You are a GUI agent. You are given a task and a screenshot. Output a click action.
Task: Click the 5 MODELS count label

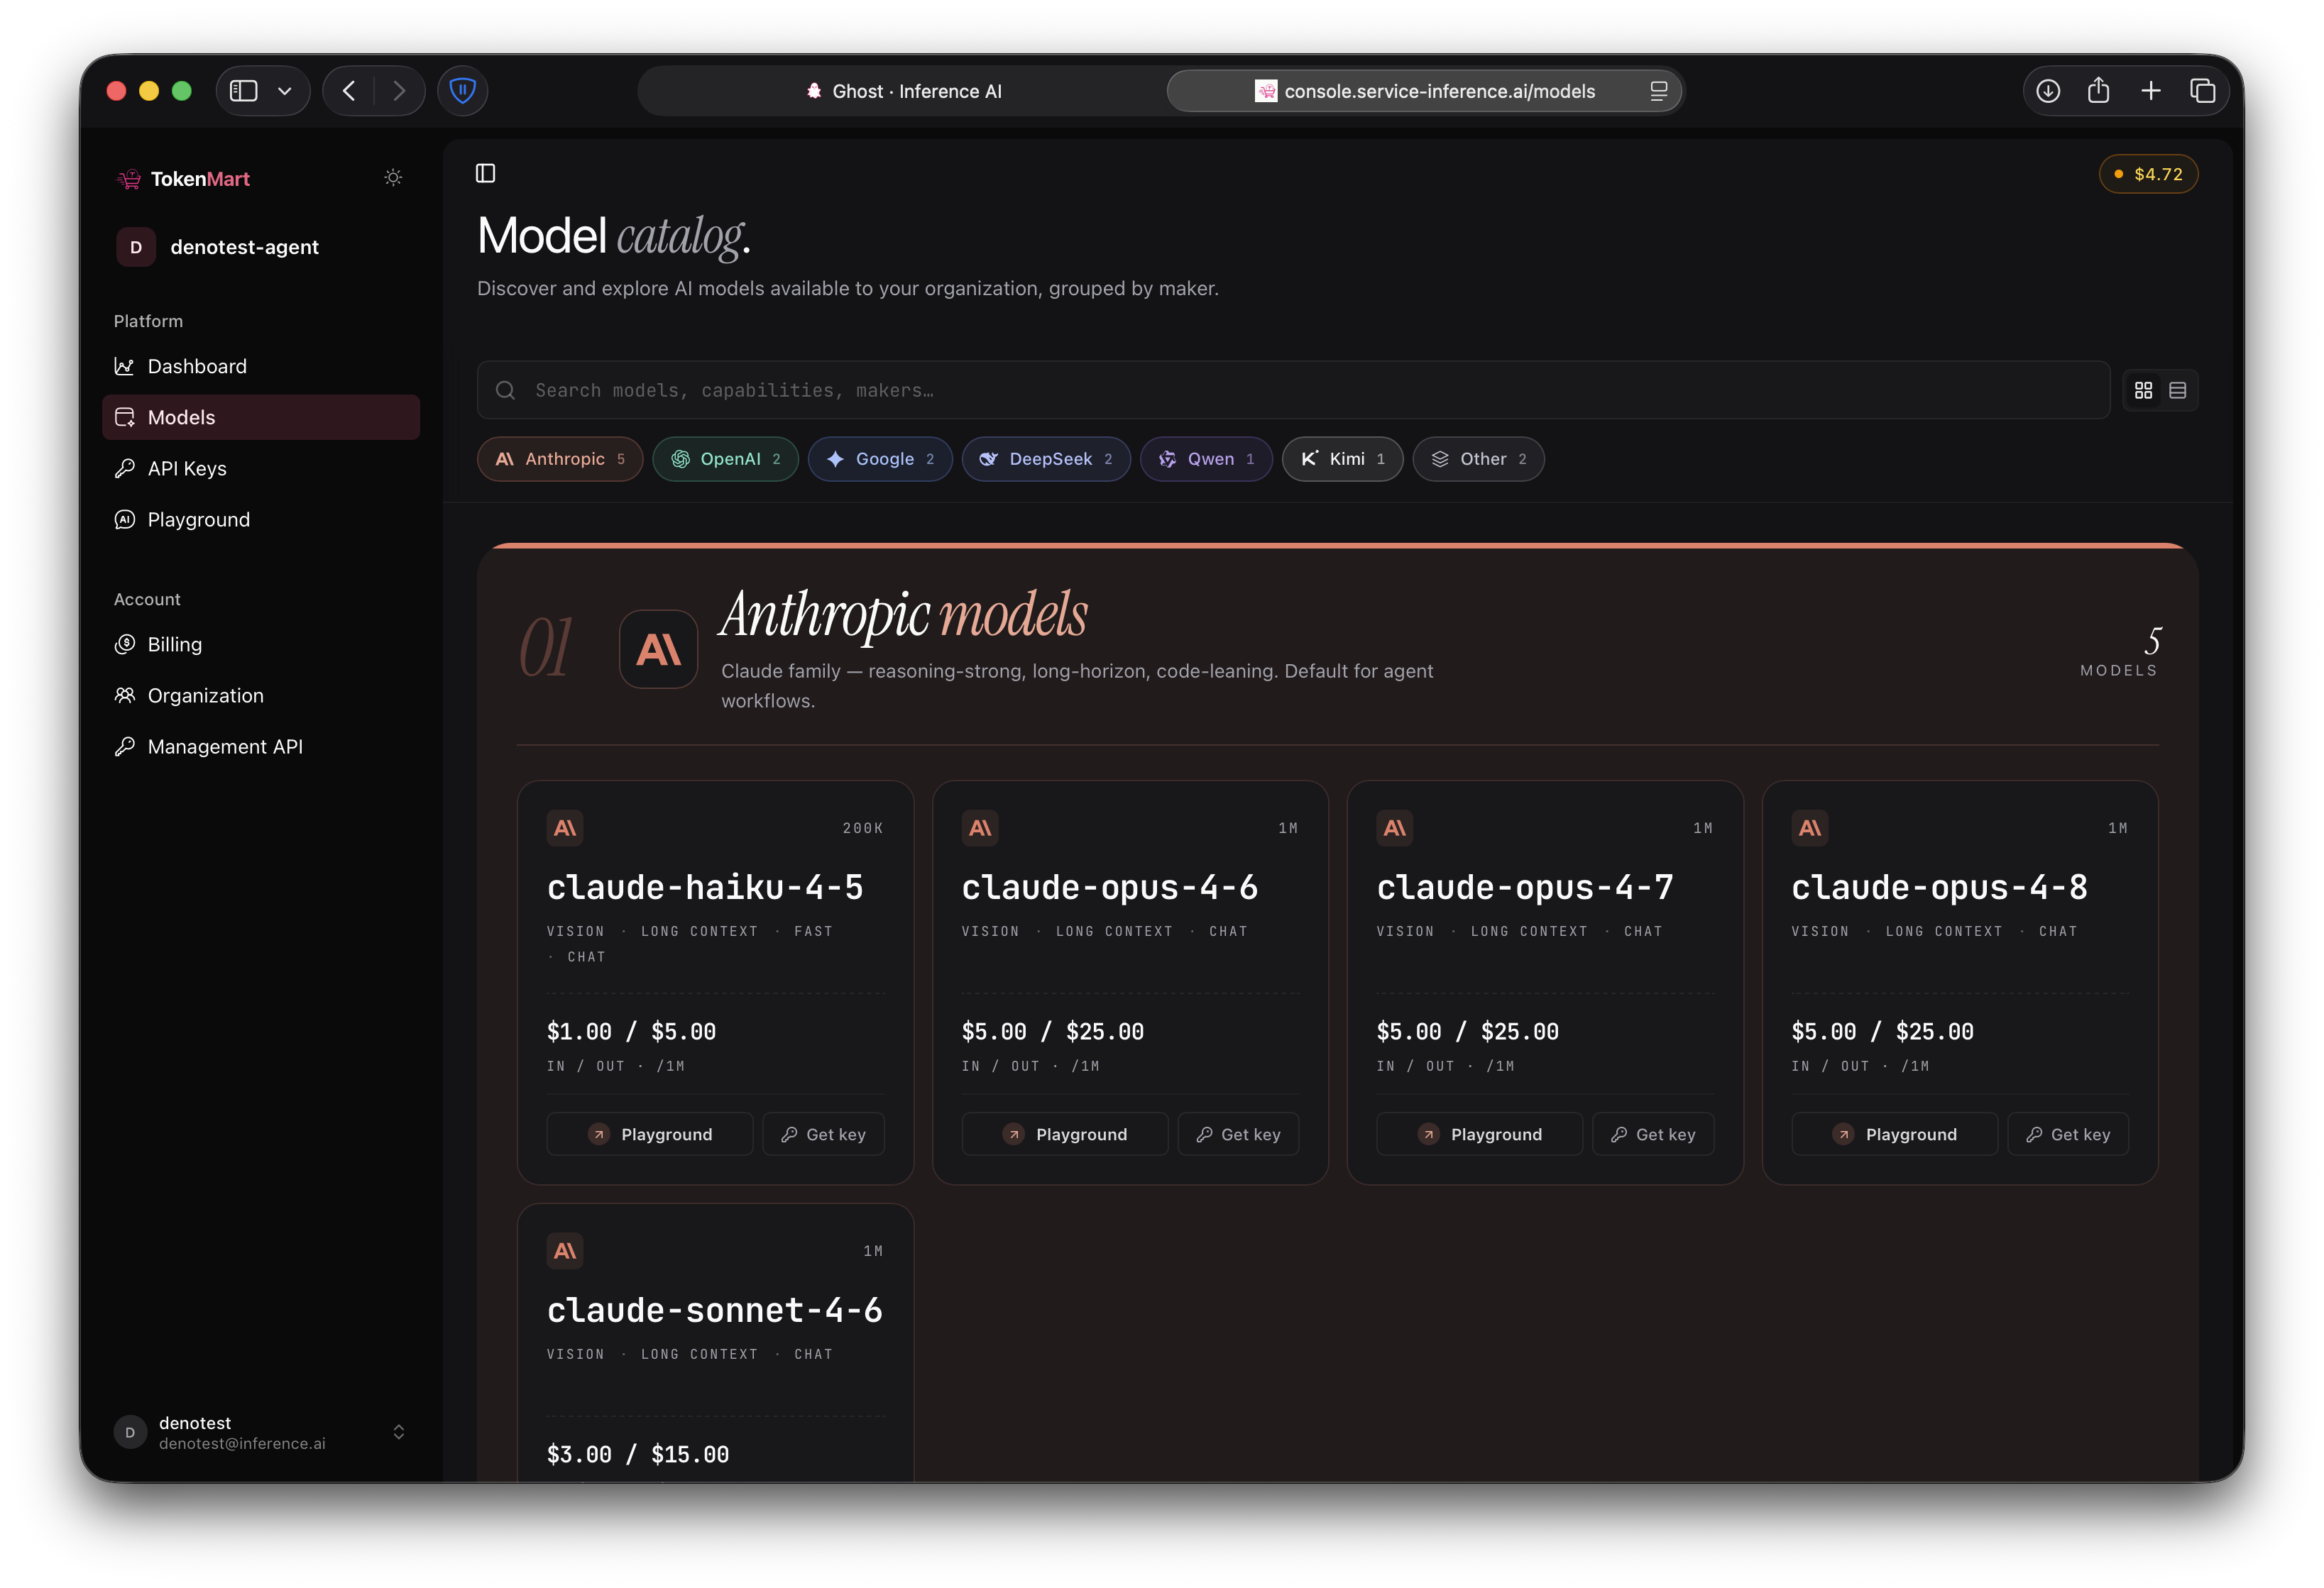point(2119,651)
